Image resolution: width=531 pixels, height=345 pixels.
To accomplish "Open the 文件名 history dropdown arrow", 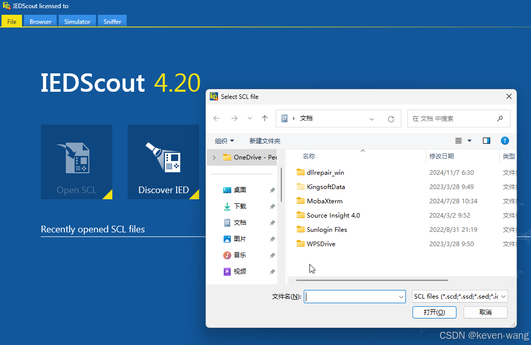I will point(401,297).
